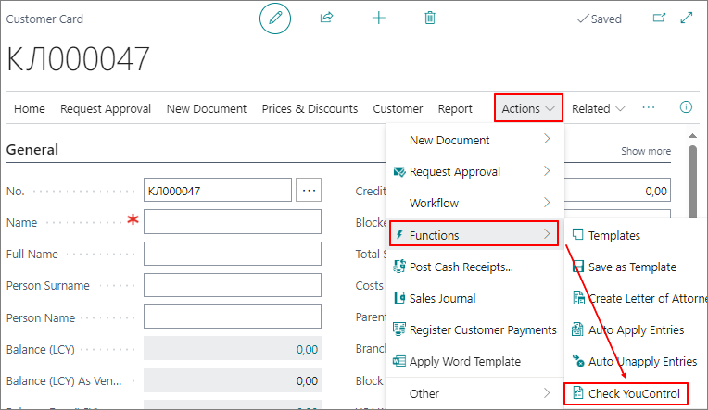This screenshot has height=410, width=708.
Task: Switch to the Prices & Discounts tab
Action: coord(310,108)
